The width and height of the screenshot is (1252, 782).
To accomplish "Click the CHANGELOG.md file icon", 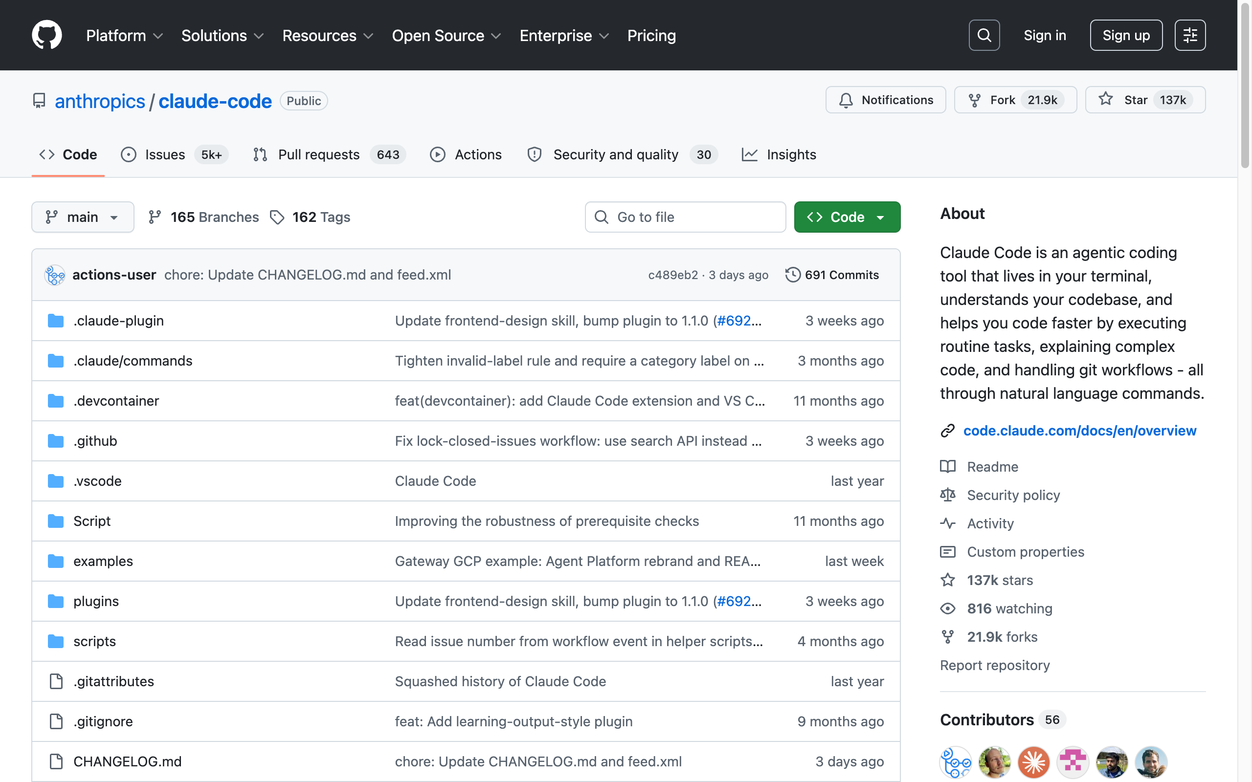I will click(x=56, y=761).
